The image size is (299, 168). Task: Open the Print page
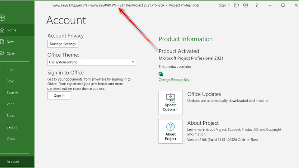click(x=10, y=104)
